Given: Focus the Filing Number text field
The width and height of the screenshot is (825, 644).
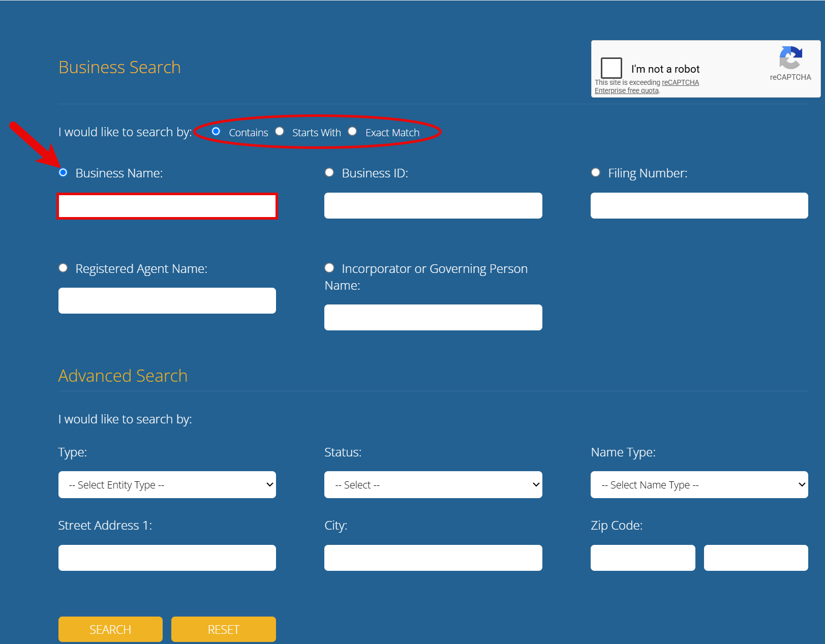Looking at the screenshot, I should click(x=699, y=205).
